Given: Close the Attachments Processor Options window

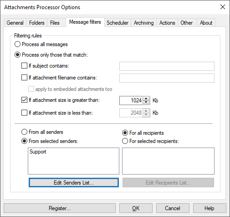Looking at the screenshot, I should 223,7.
